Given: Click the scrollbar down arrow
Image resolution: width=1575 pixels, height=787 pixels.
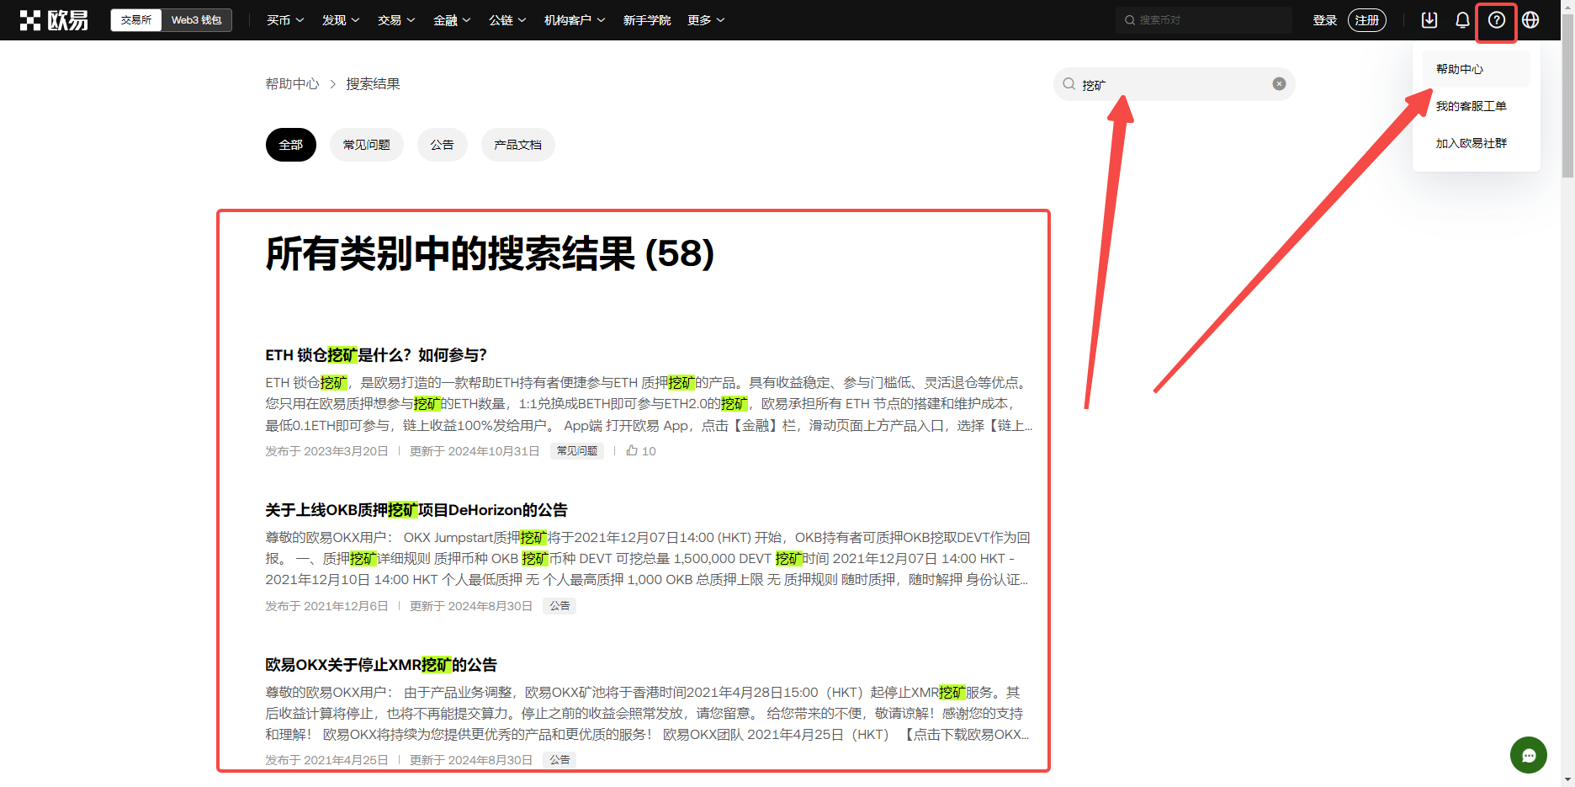Looking at the screenshot, I should click(1567, 780).
